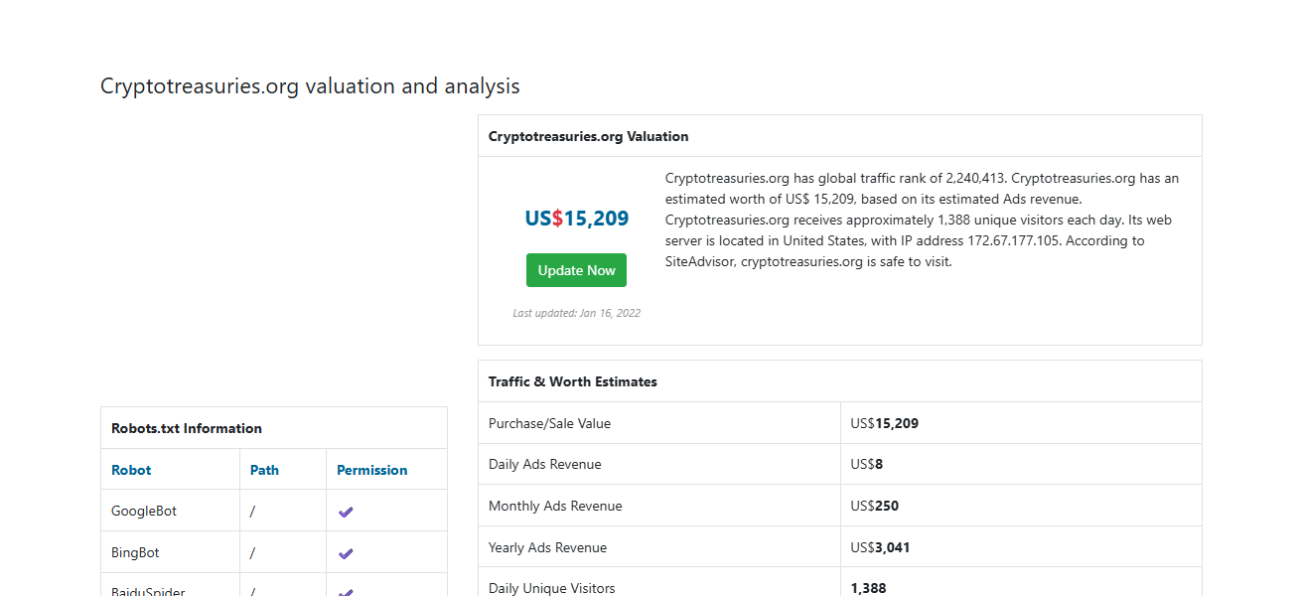Sort the table by Permission column
The height and width of the screenshot is (596, 1303).
point(371,469)
